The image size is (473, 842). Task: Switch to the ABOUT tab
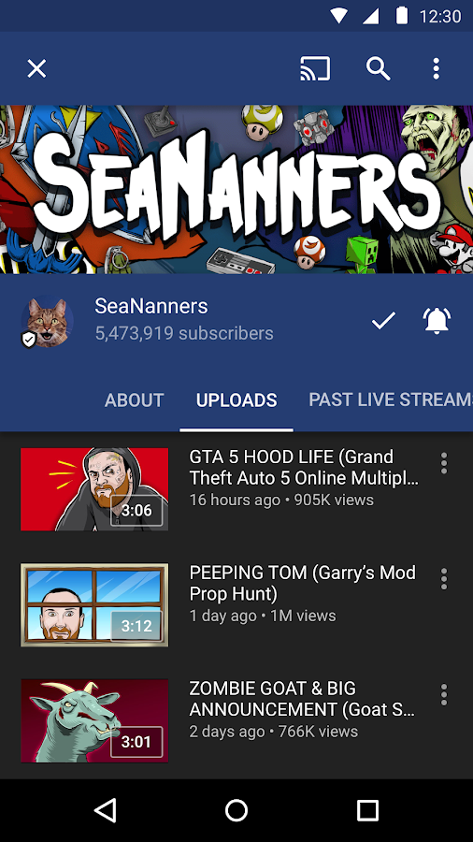pos(134,400)
